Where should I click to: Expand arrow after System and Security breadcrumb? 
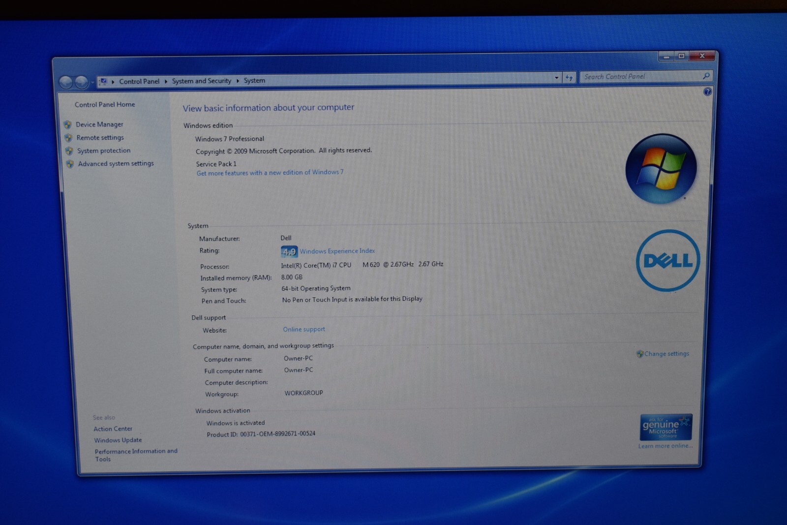pos(238,81)
